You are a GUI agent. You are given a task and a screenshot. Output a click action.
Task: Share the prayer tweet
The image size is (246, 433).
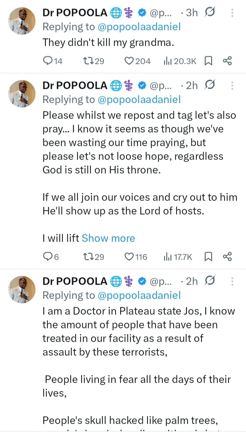pos(227,257)
